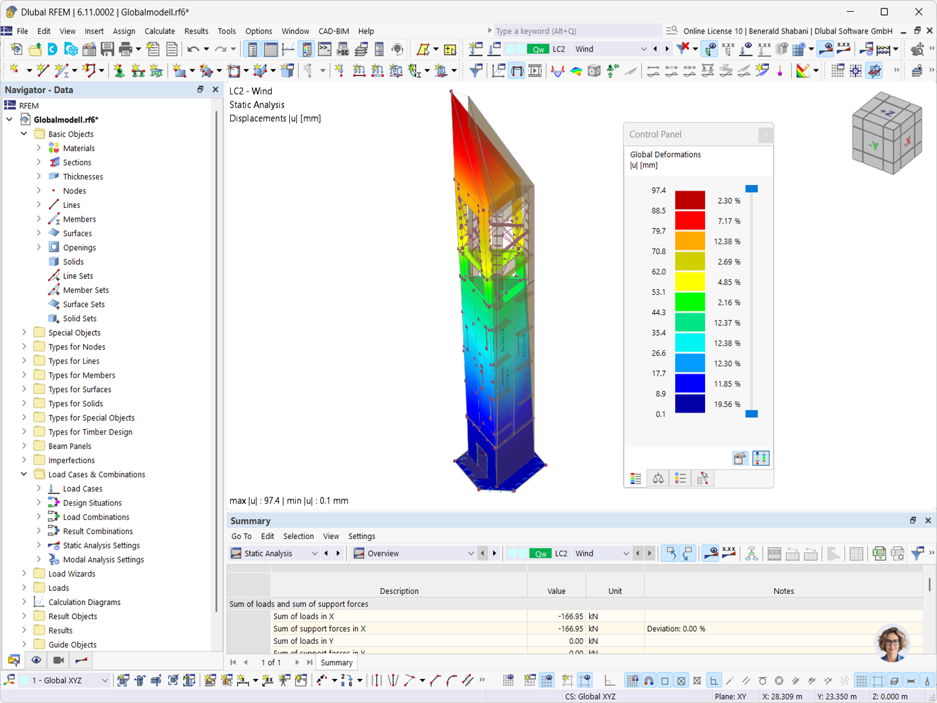Expand the Materials tree item
Image resolution: width=937 pixels, height=703 pixels.
[x=39, y=148]
